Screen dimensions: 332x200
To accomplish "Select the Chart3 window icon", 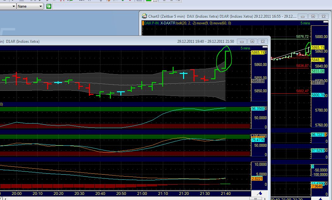I will [x=144, y=16].
